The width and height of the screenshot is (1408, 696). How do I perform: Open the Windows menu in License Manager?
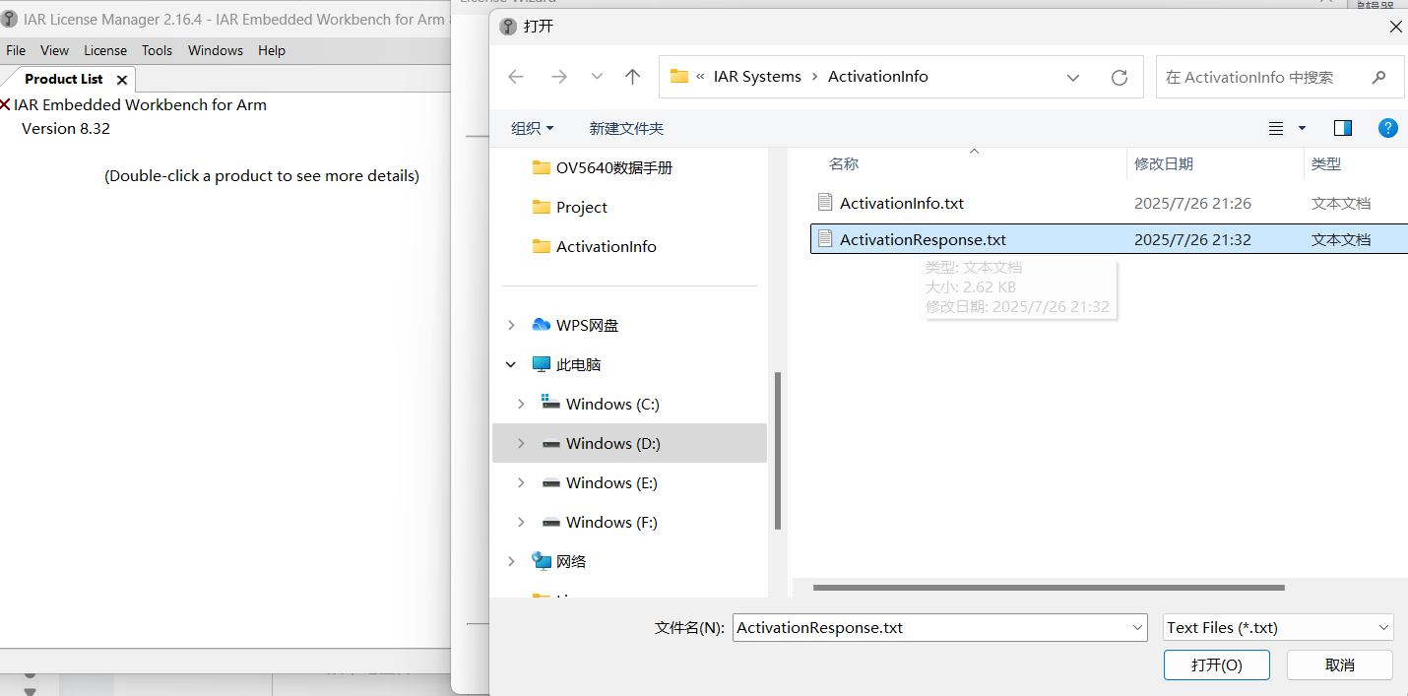click(216, 50)
